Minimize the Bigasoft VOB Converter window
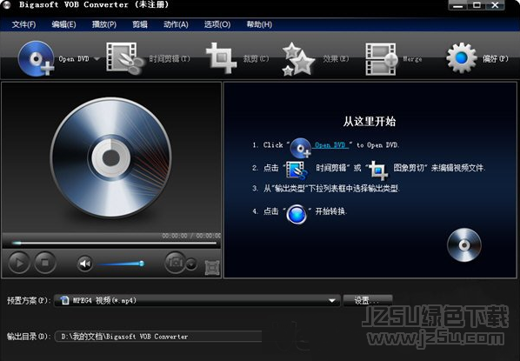The height and width of the screenshot is (361, 520). 459,5
